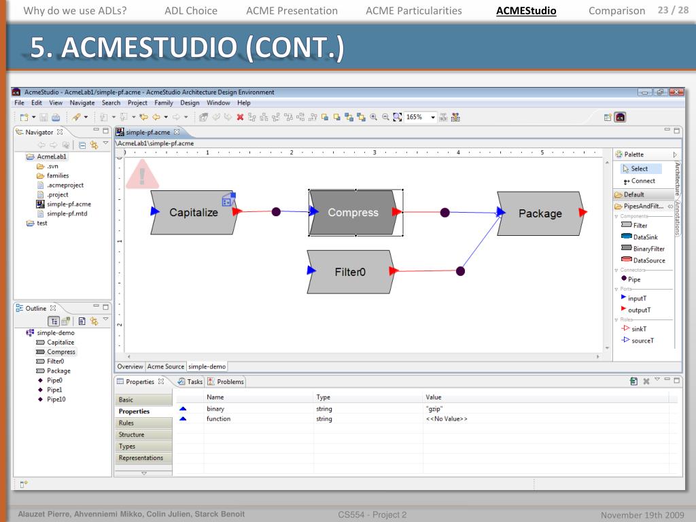Open the Navigate menu
696x522 pixels.
point(82,103)
